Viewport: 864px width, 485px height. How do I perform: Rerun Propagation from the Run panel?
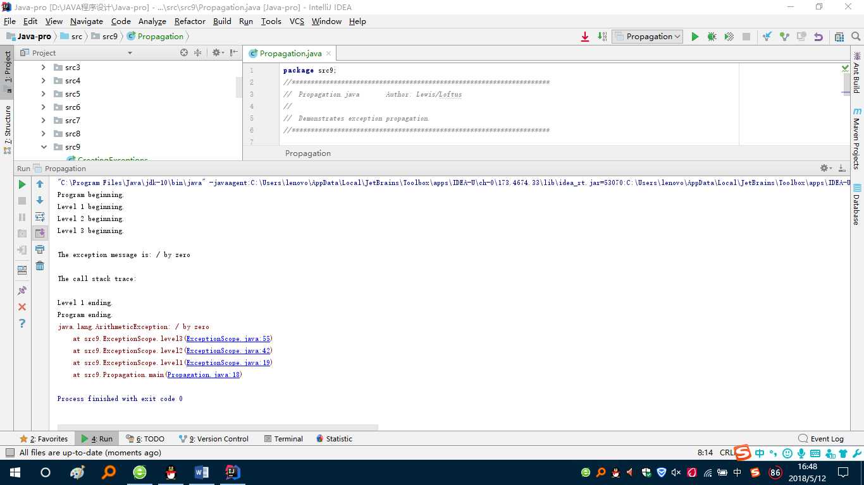click(x=22, y=184)
